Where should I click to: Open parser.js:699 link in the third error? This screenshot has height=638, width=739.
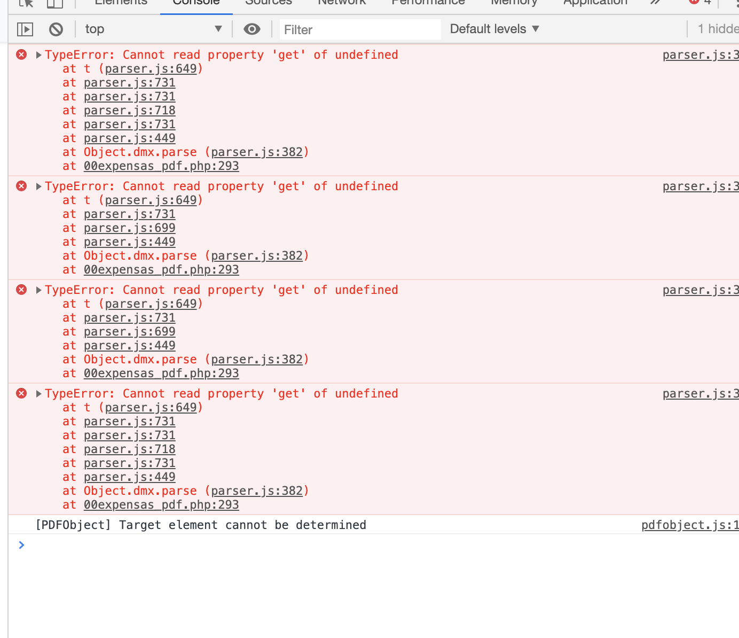[x=130, y=332]
